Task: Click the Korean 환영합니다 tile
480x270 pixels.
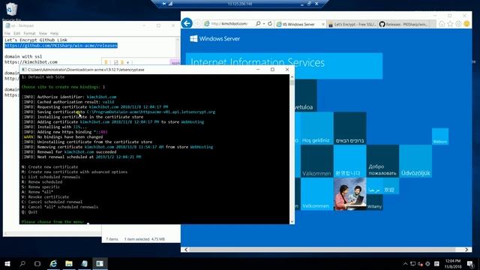Action: (x=349, y=161)
